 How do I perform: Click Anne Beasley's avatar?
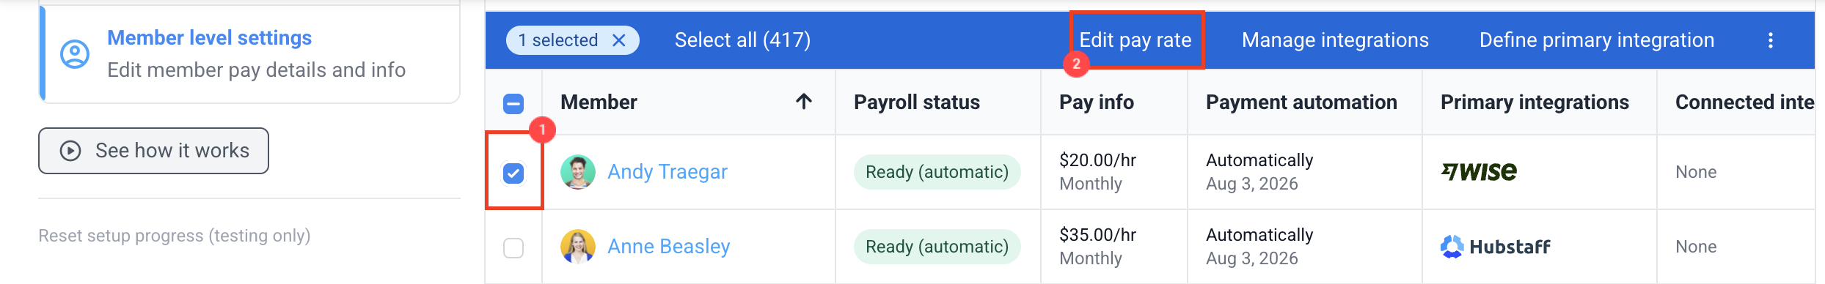[578, 247]
